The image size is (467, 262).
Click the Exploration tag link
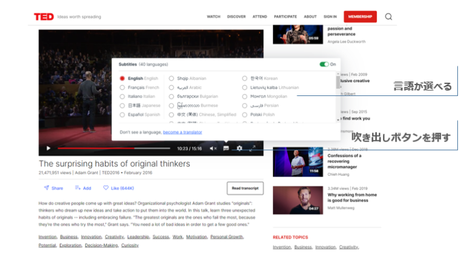pyautogui.click(x=71, y=246)
